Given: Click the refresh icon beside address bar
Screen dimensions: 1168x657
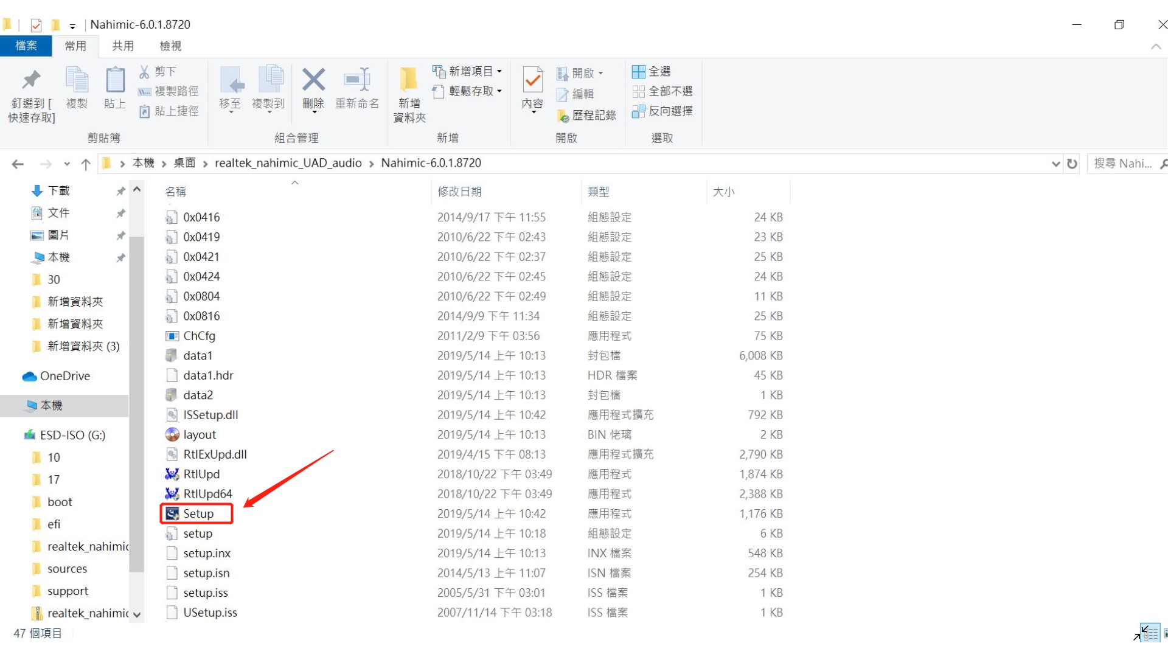Looking at the screenshot, I should click(x=1072, y=164).
